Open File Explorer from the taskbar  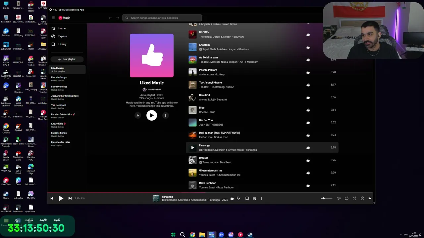click(202, 235)
